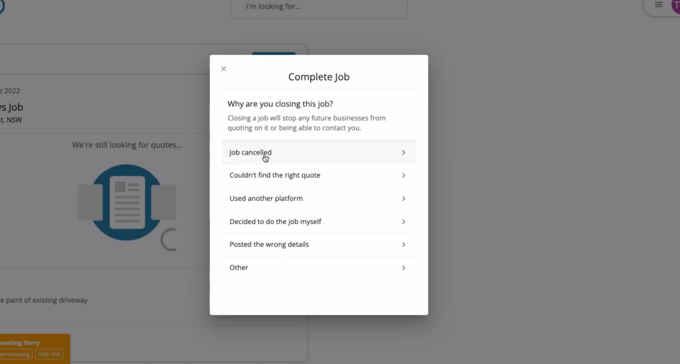Screen dimensions: 680x364
Task: Select "Decided to do the job myself"
Action: 275,222
